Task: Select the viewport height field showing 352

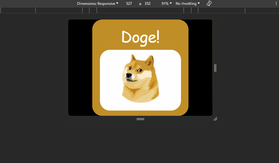Action: coord(148,4)
